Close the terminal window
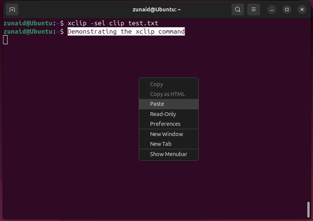Image resolution: width=313 pixels, height=221 pixels. (x=302, y=9)
